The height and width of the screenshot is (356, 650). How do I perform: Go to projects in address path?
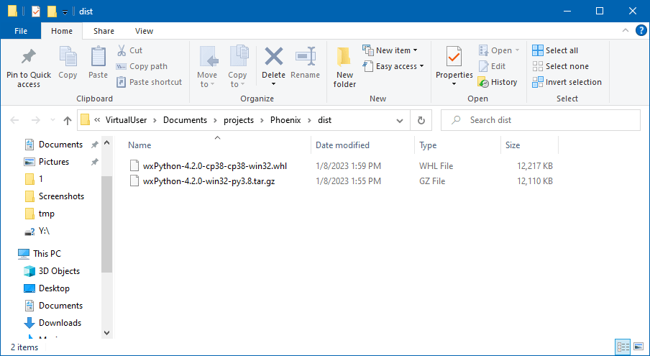pyautogui.click(x=239, y=120)
